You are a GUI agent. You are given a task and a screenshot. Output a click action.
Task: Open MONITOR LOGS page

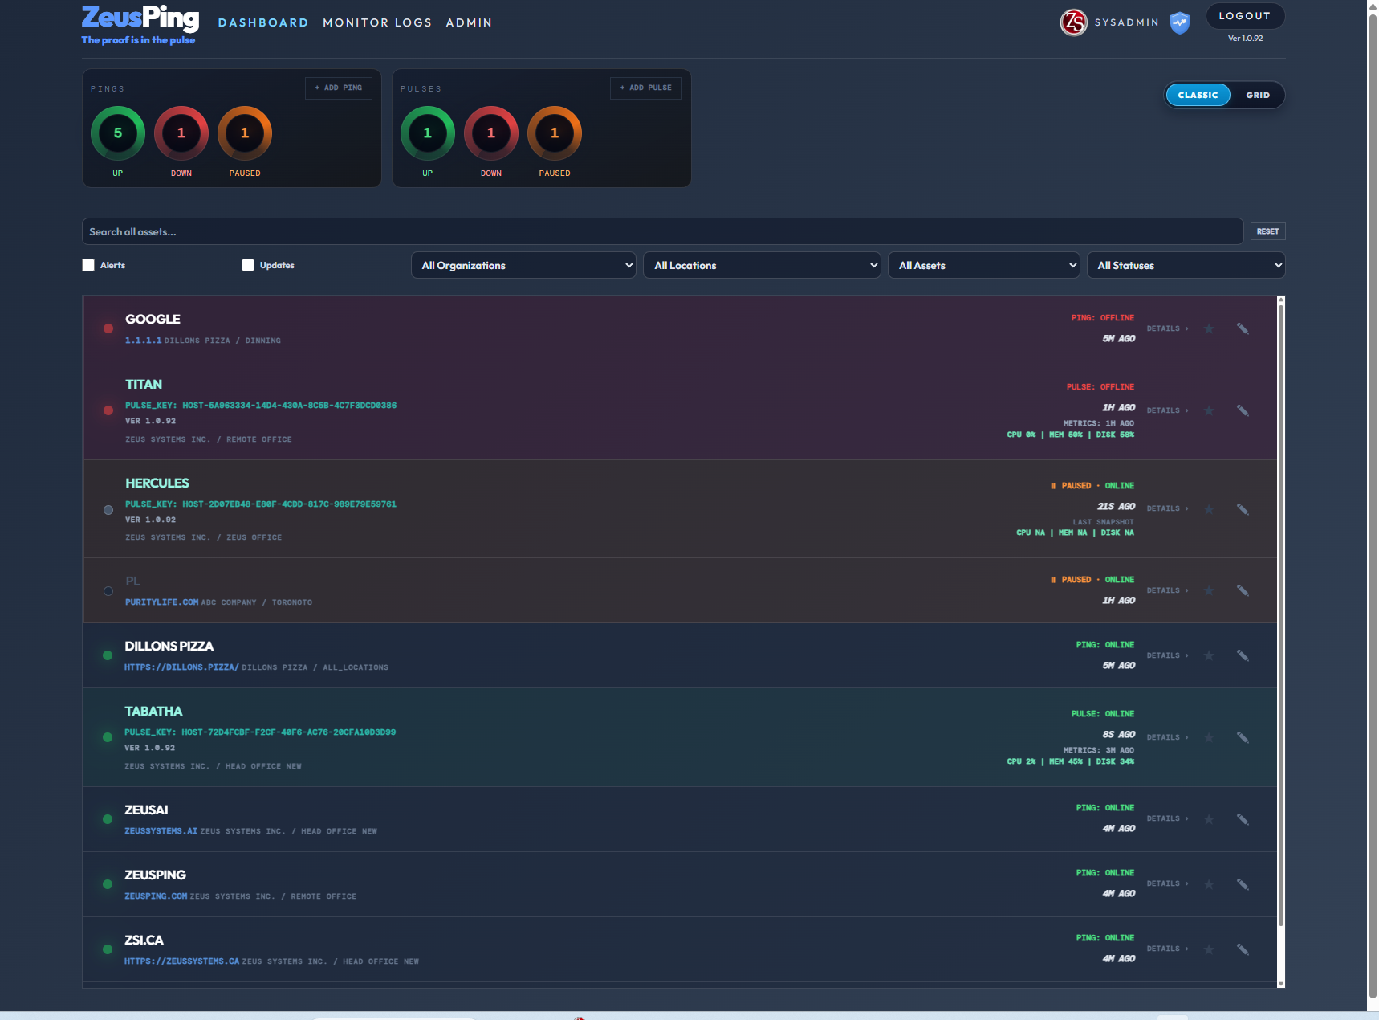(377, 22)
